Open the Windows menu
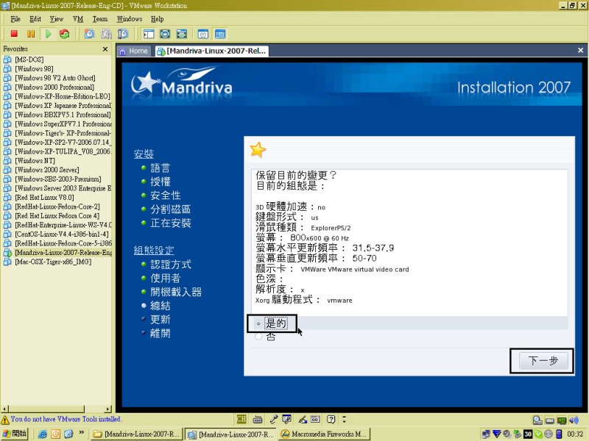This screenshot has width=589, height=441. point(130,19)
